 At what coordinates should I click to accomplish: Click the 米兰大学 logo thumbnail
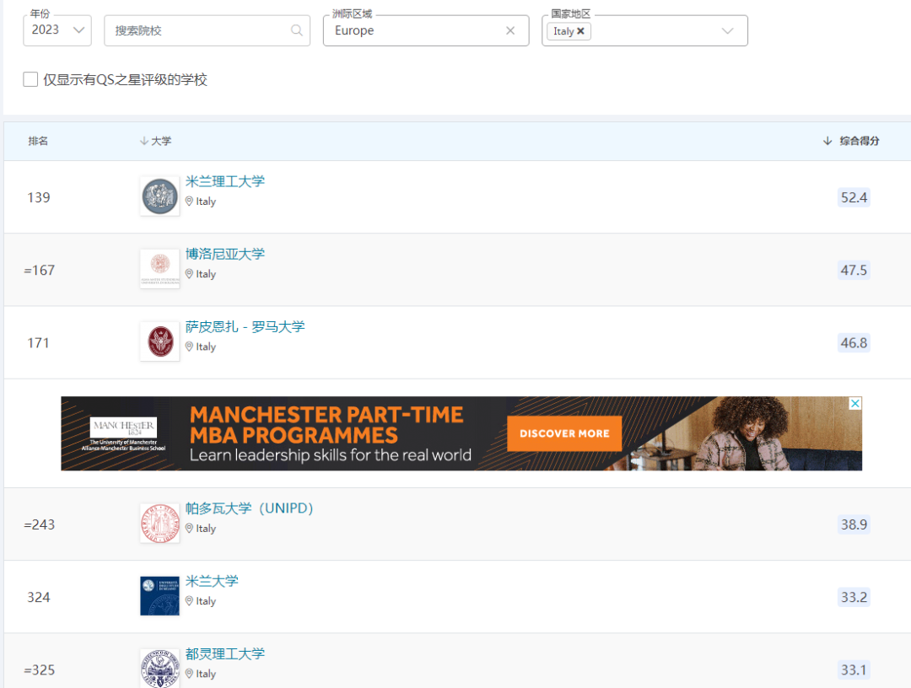159,596
